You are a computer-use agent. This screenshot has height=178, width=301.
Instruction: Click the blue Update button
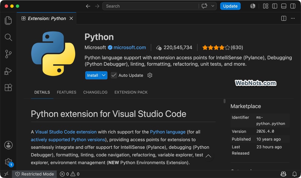point(230,6)
